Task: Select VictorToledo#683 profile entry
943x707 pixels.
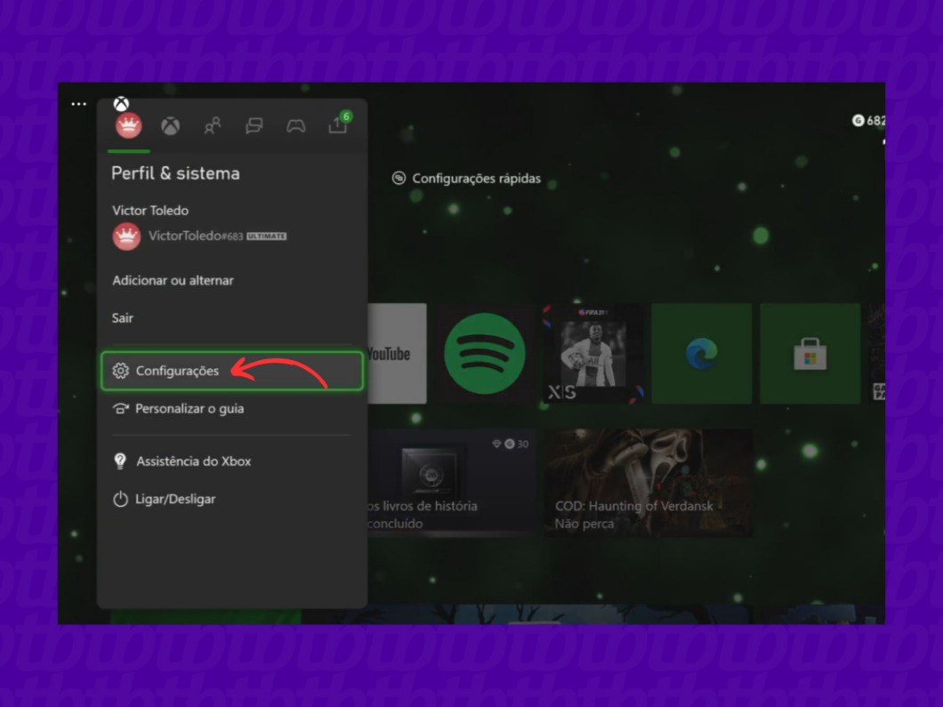Action: [196, 236]
